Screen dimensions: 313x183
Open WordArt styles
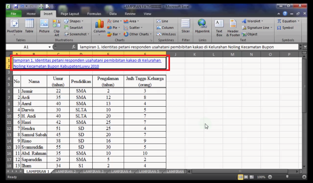click(253, 21)
